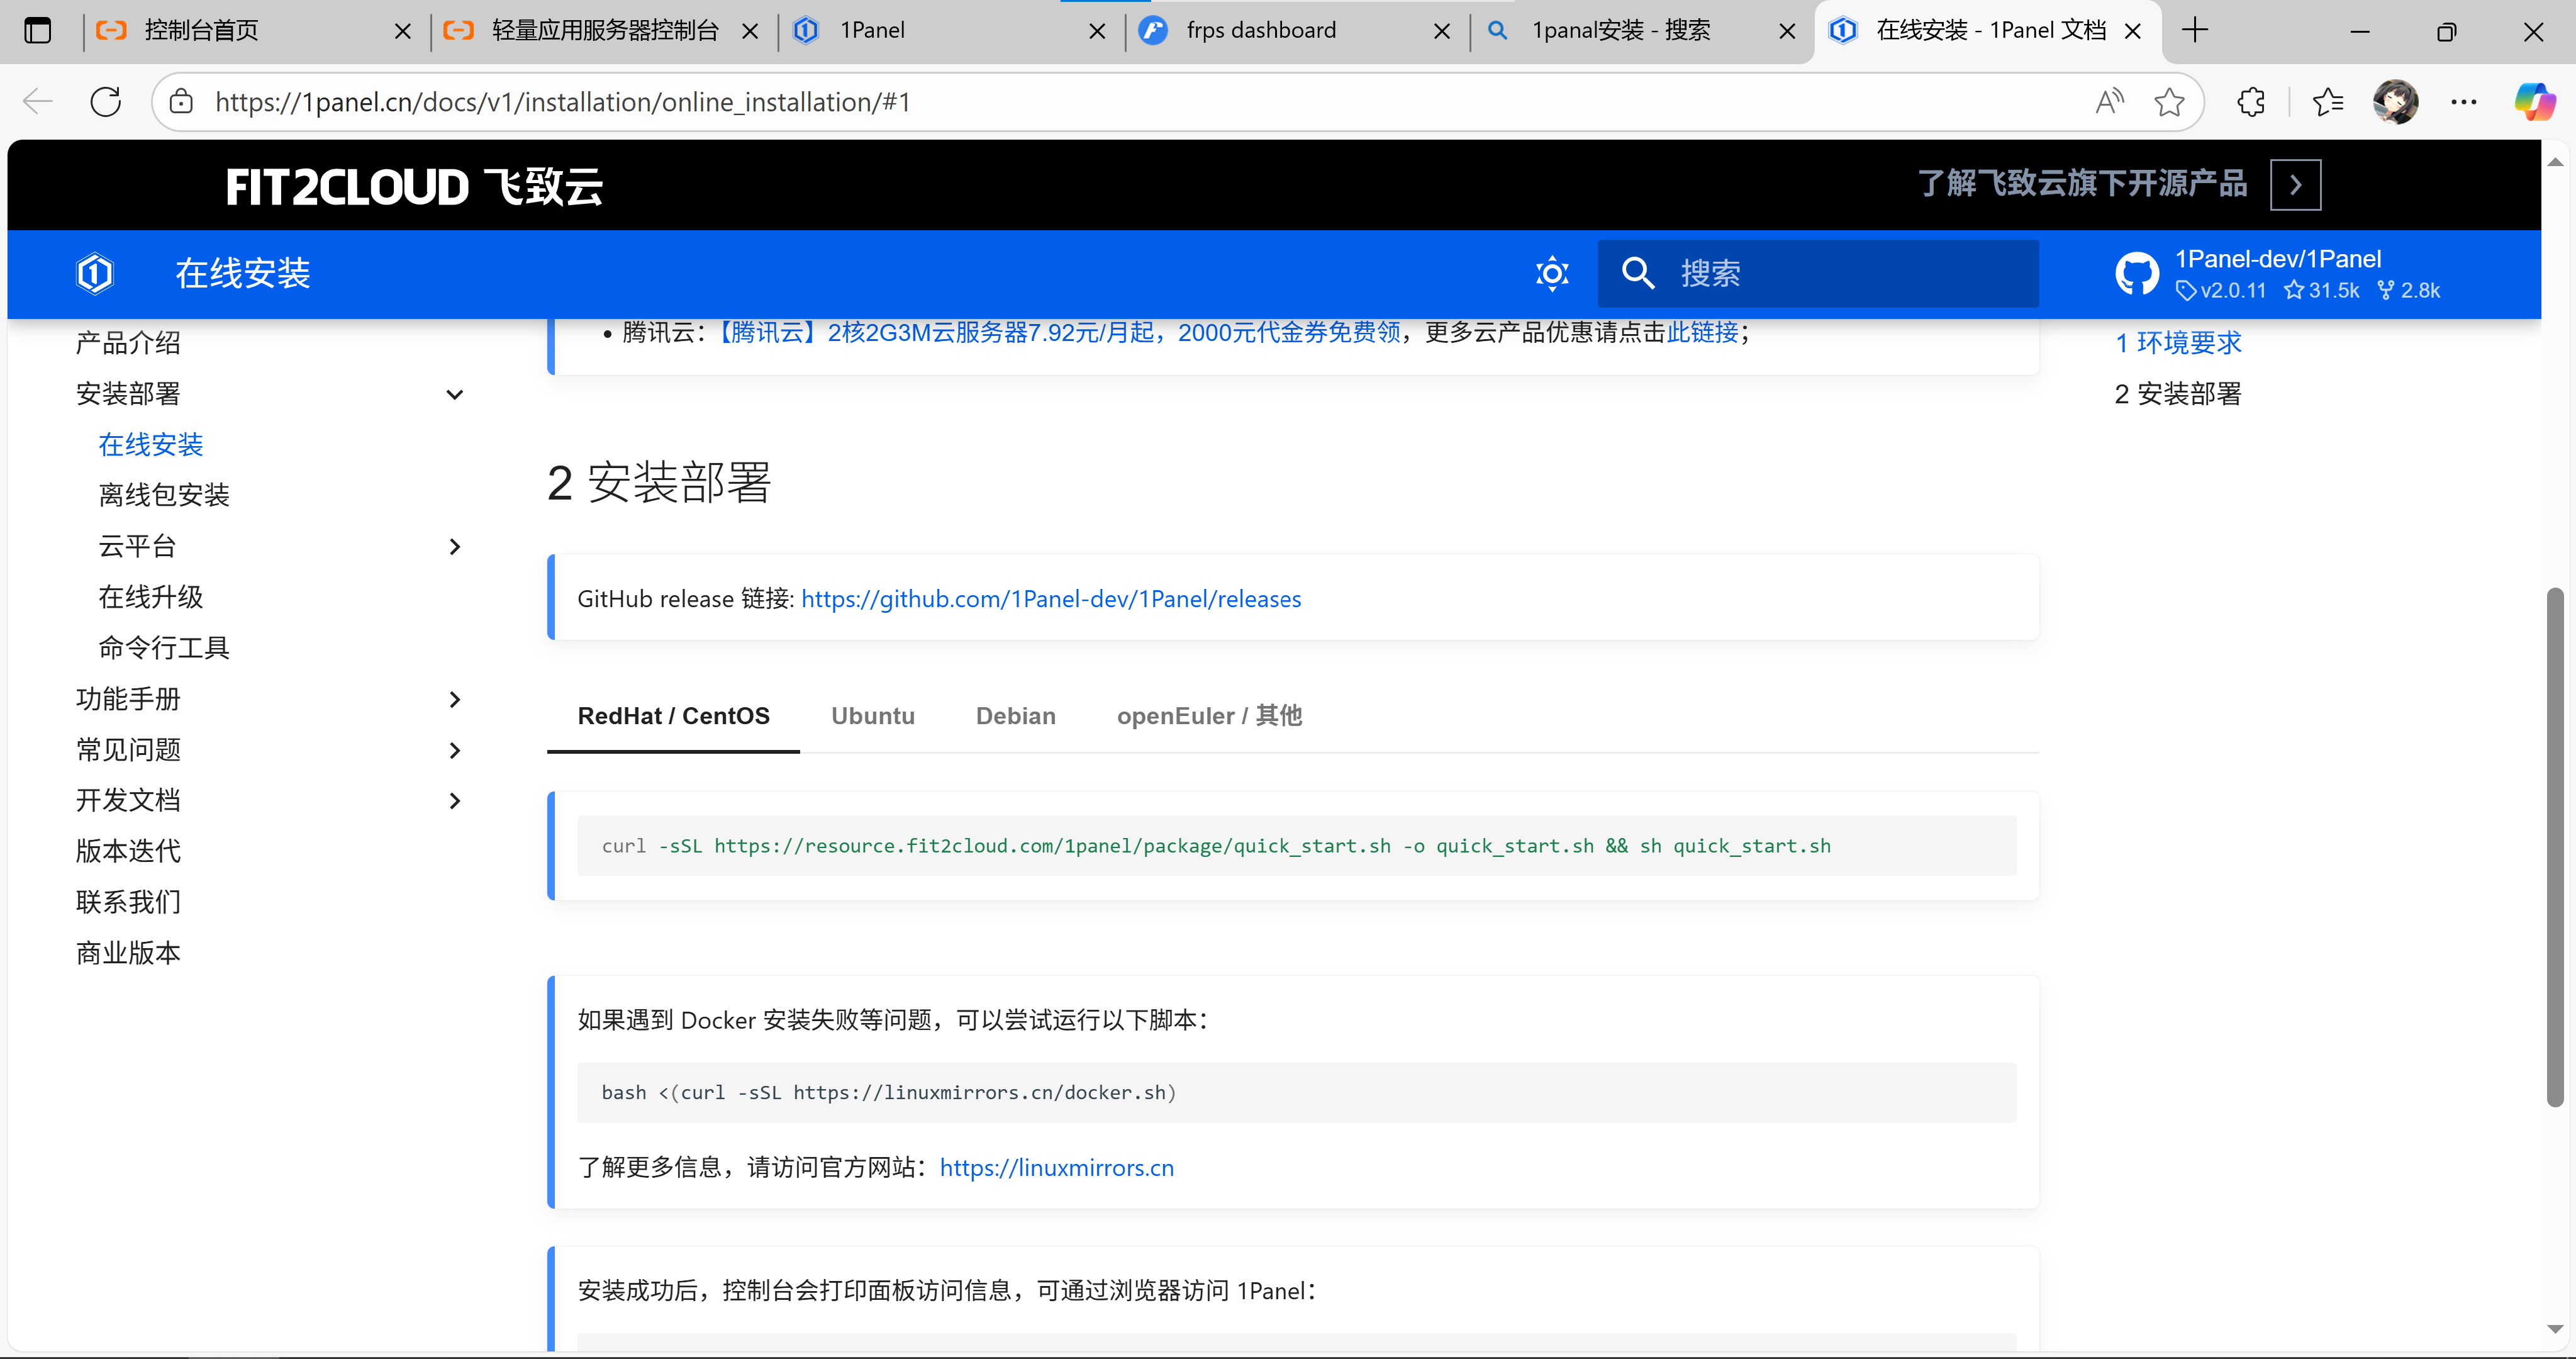Open the favorites list icon
Image resolution: width=2576 pixels, height=1359 pixels.
point(2327,102)
